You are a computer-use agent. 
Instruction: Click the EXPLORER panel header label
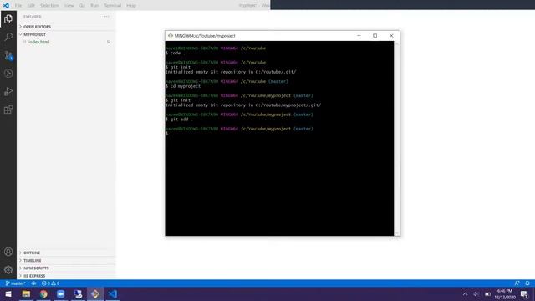pos(33,17)
